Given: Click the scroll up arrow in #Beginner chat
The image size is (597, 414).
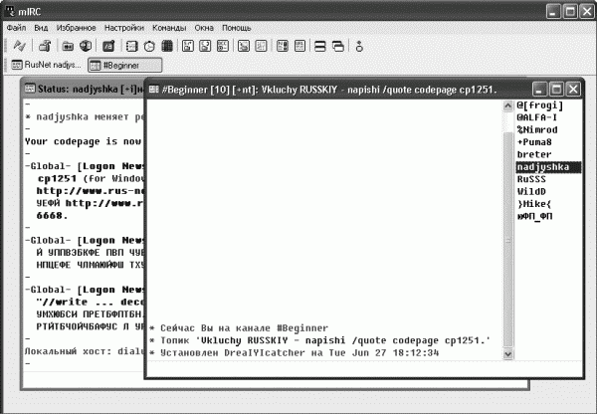Looking at the screenshot, I should (507, 105).
